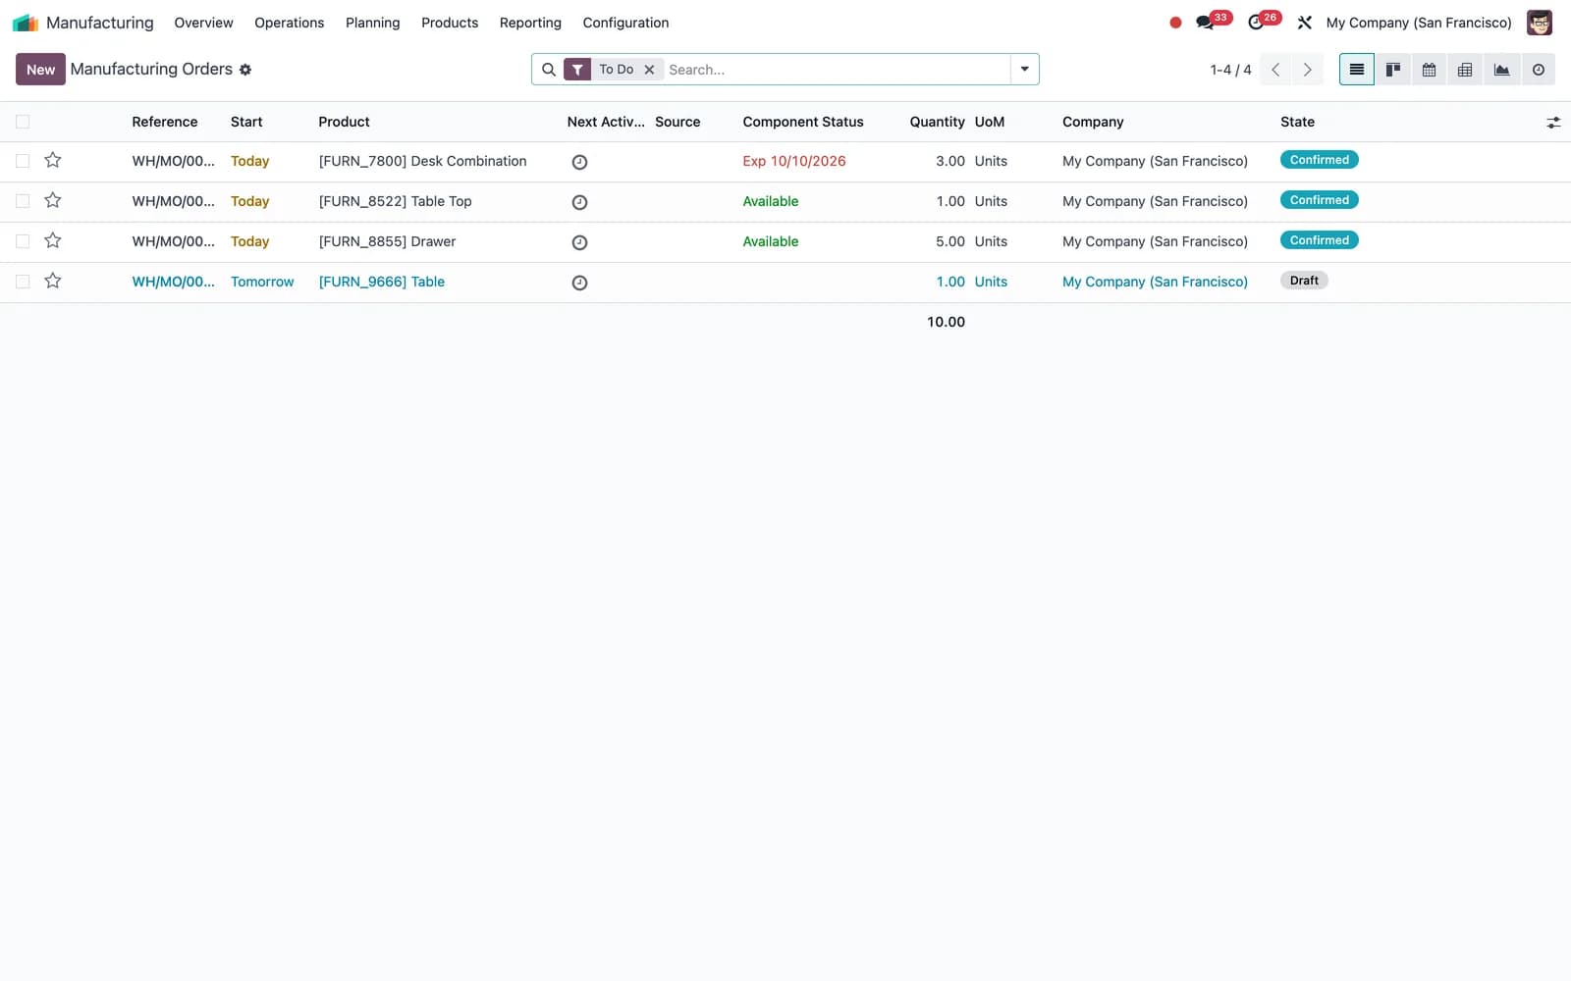Switch to activity view
Viewport: 1571px width, 981px height.
click(x=1539, y=70)
